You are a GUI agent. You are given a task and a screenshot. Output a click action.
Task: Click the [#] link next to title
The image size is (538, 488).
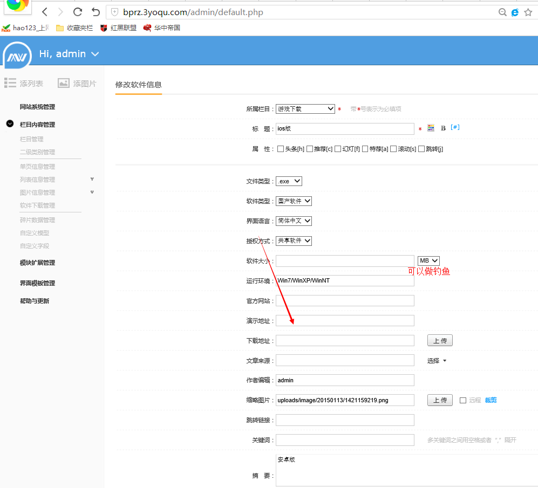point(455,127)
